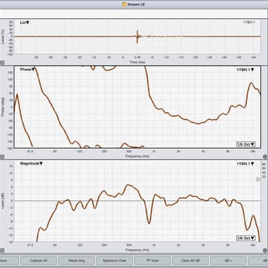Viewport: 268px width, 268px height.
Task: Open the 1/6 Oct smoothing dropdown in the Magnitude pane
Action: (x=246, y=238)
